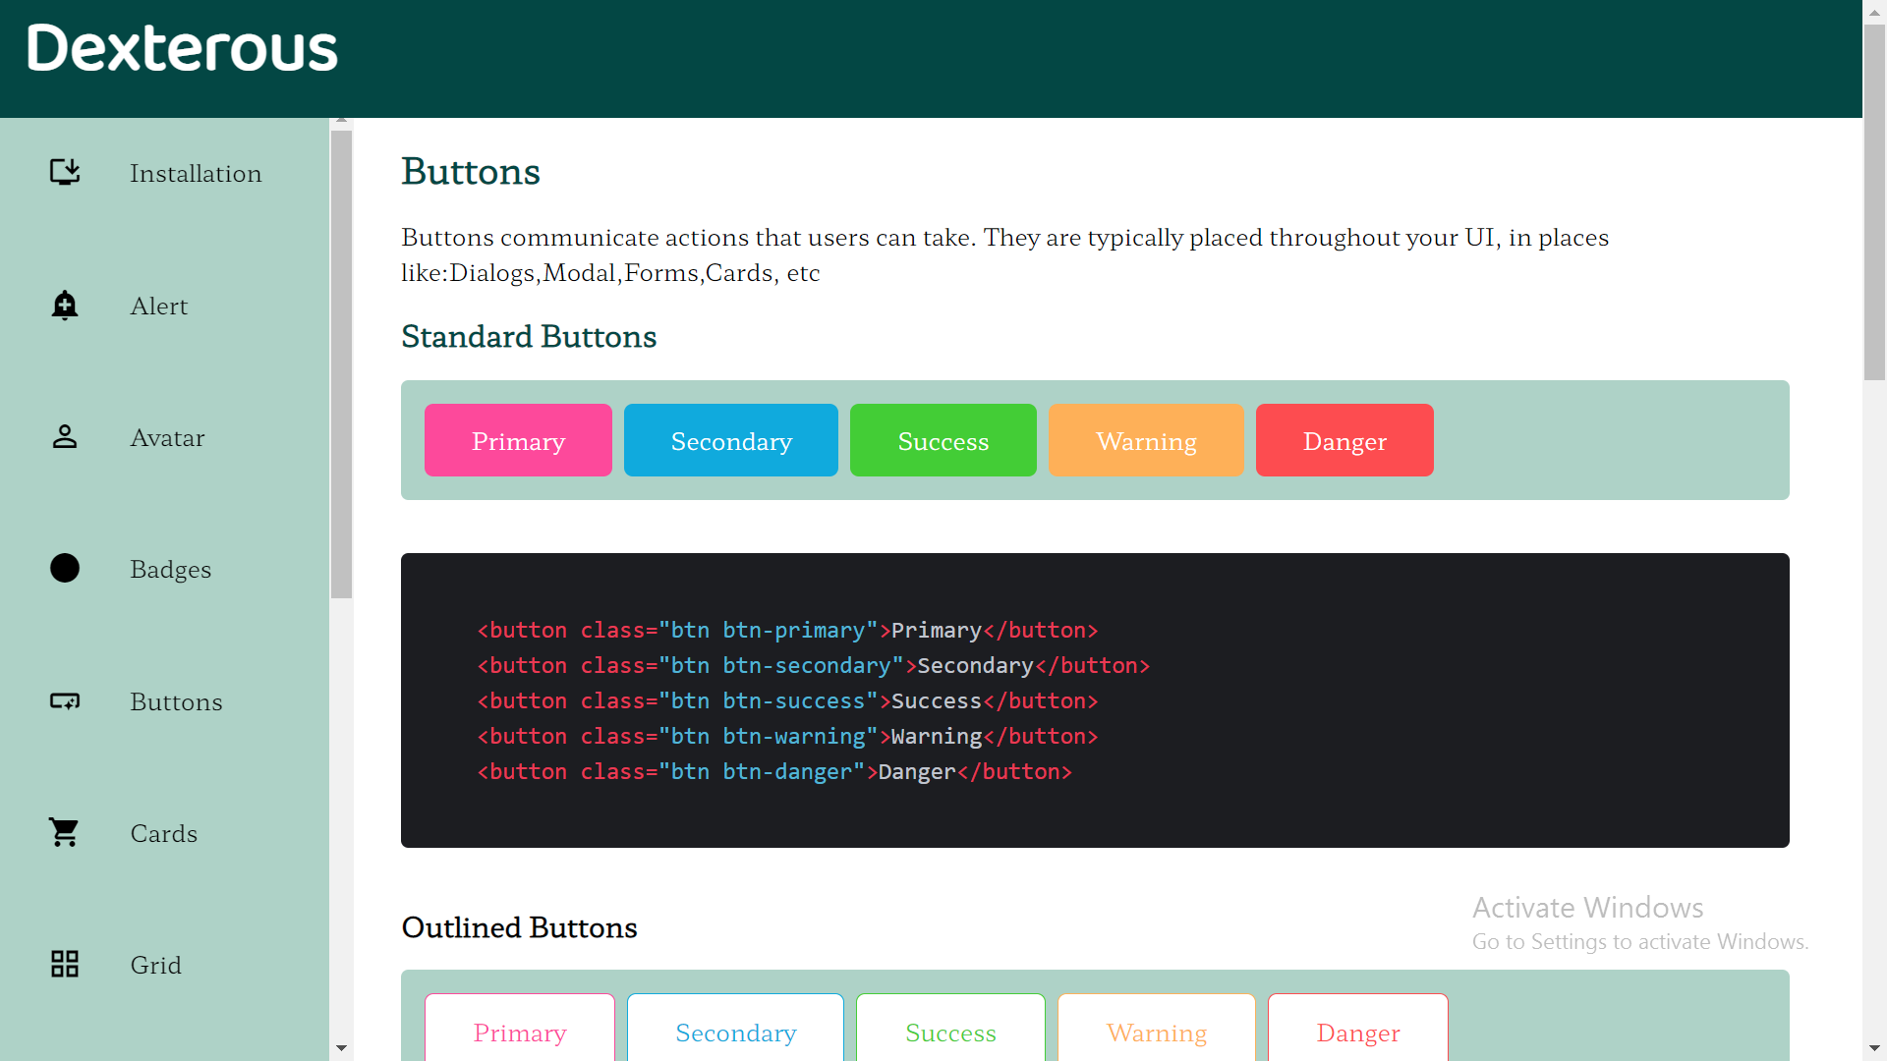Click the outlined Primary button
The height and width of the screenshot is (1061, 1887).
coord(519,1033)
